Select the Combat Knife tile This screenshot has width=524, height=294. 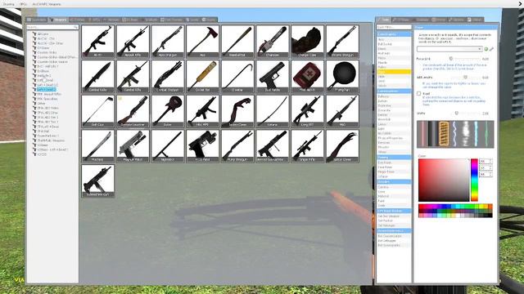tap(97, 76)
